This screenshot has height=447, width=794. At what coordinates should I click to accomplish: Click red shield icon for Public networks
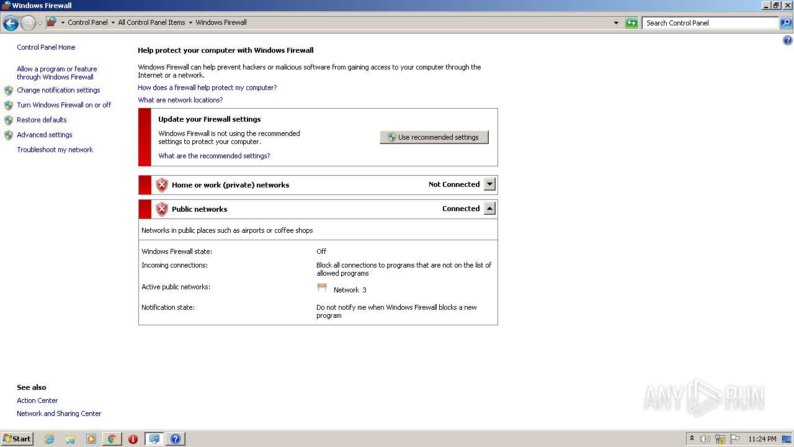pos(162,209)
